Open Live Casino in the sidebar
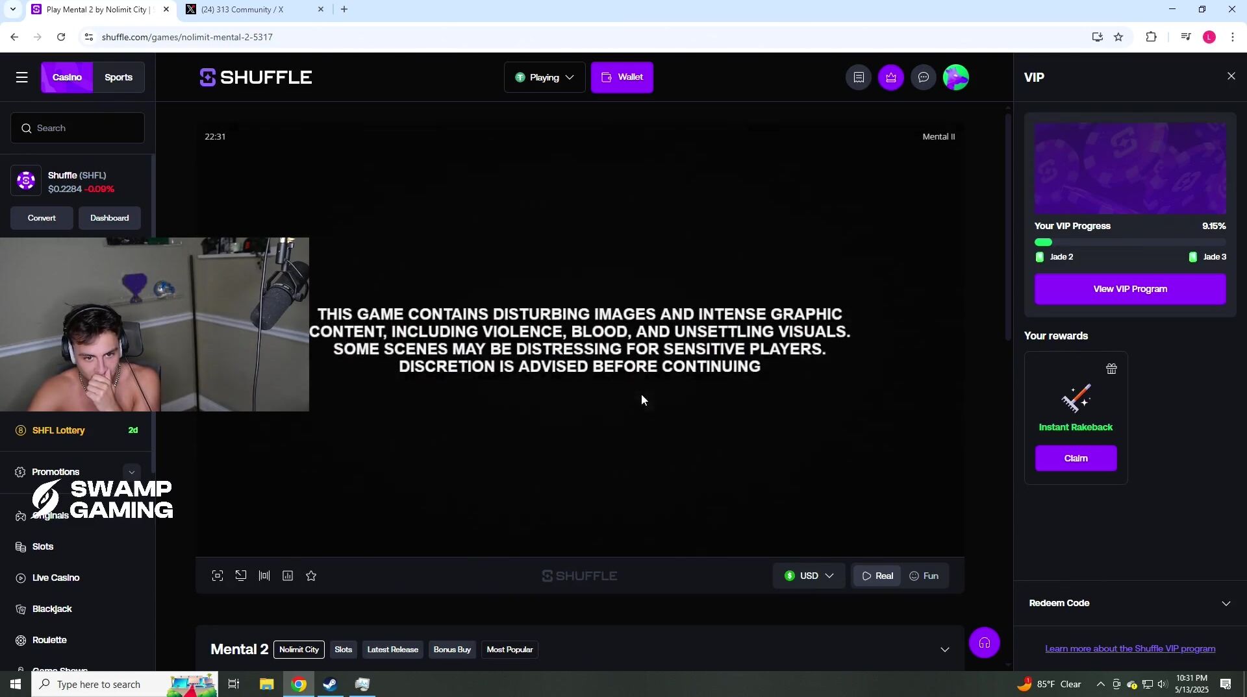This screenshot has height=697, width=1247. click(56, 578)
